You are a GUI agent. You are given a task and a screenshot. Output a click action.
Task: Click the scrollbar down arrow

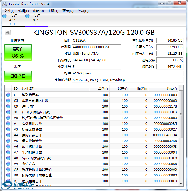pos(181,184)
